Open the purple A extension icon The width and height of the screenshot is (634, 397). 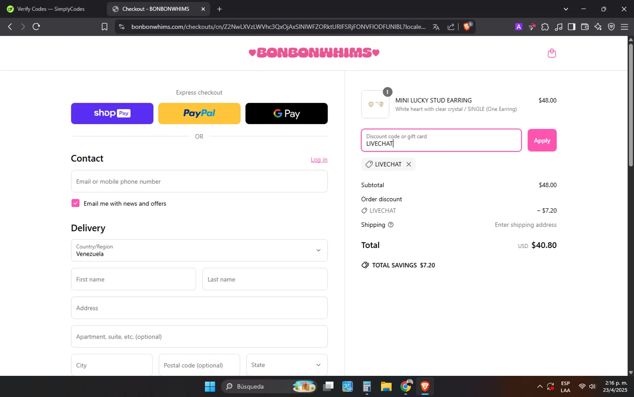point(519,27)
